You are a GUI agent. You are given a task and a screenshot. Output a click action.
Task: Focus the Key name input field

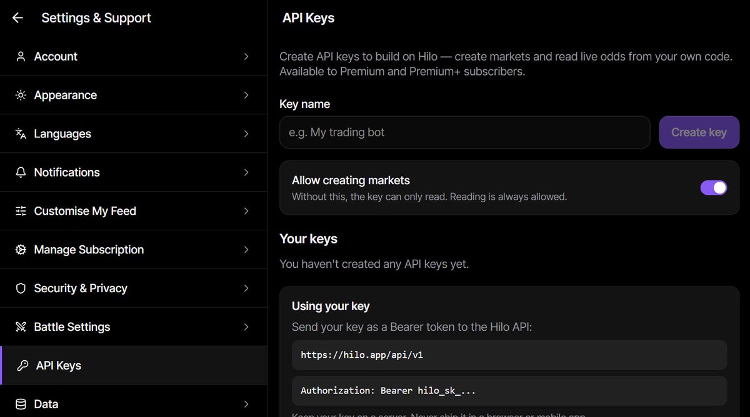tap(464, 132)
